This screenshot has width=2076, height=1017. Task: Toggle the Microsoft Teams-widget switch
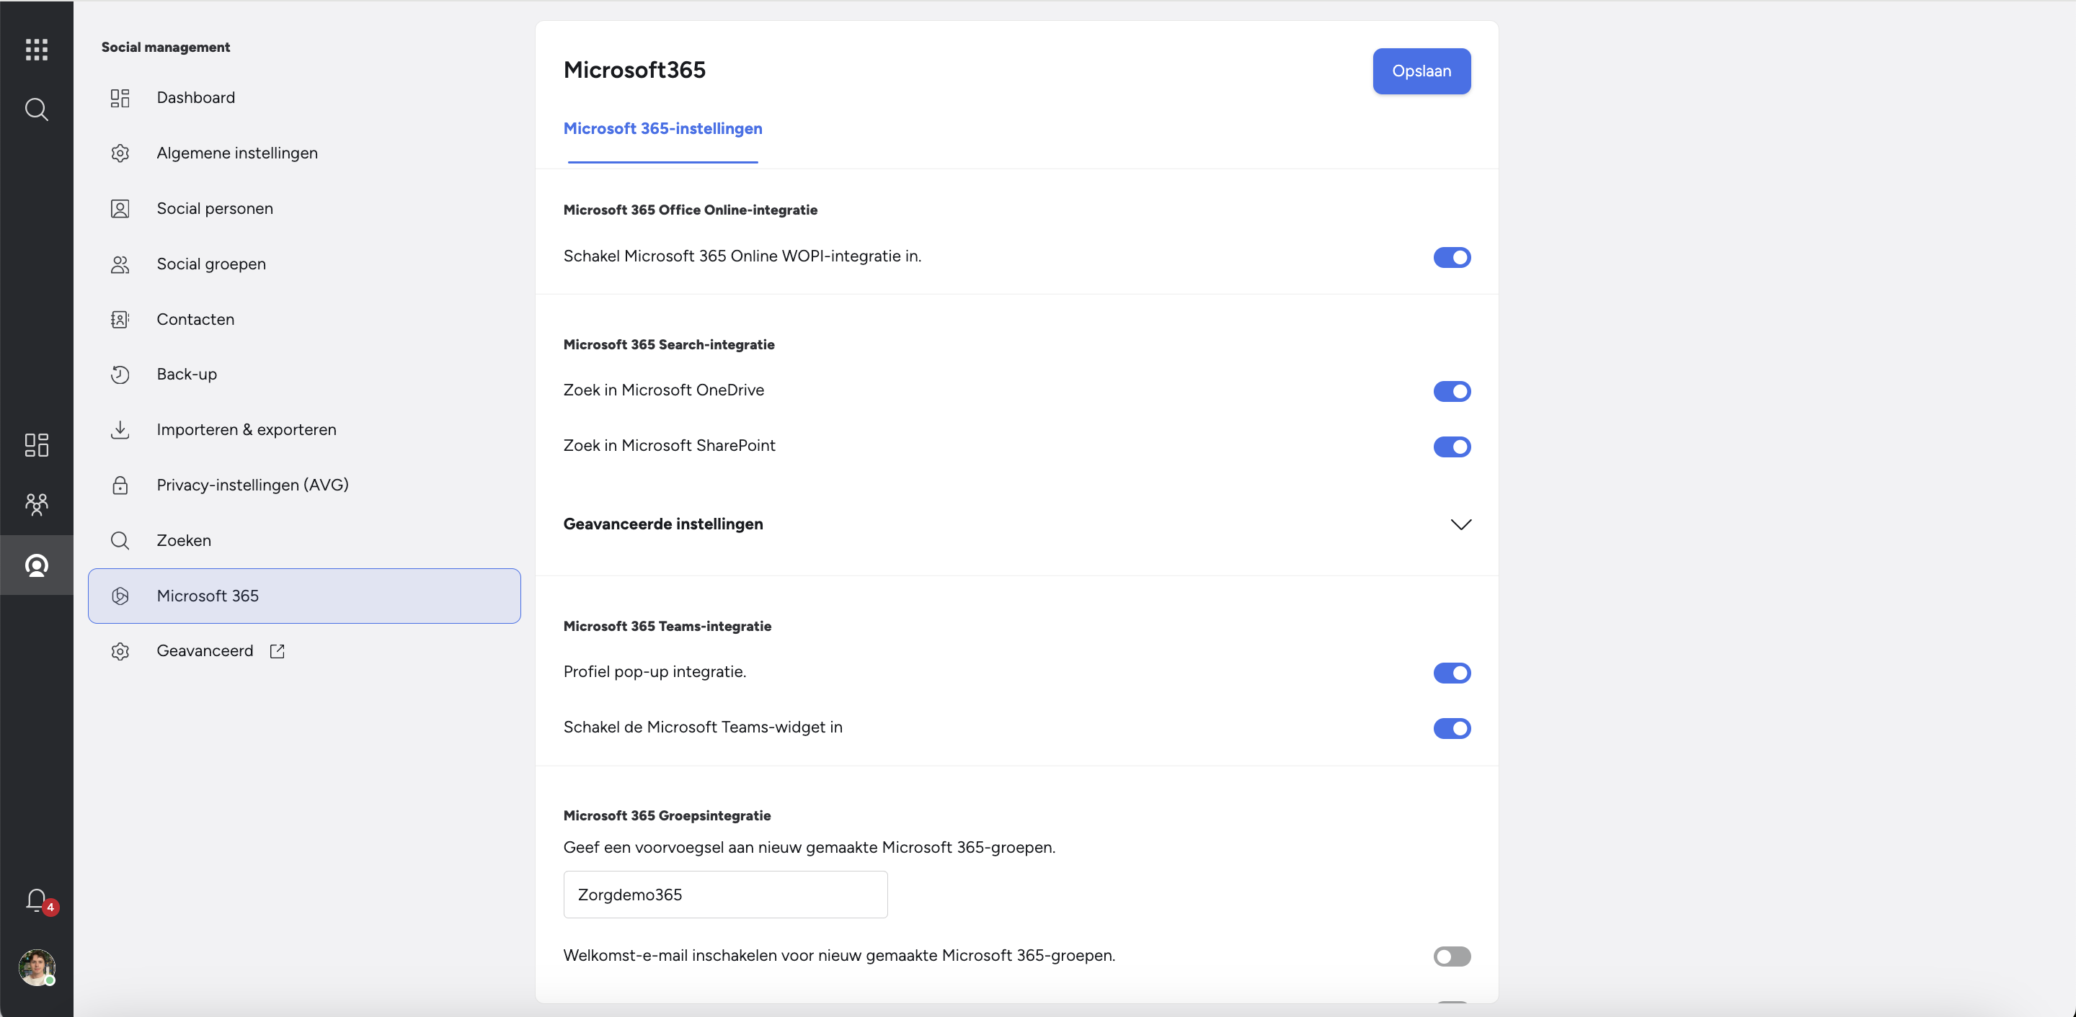coord(1452,729)
